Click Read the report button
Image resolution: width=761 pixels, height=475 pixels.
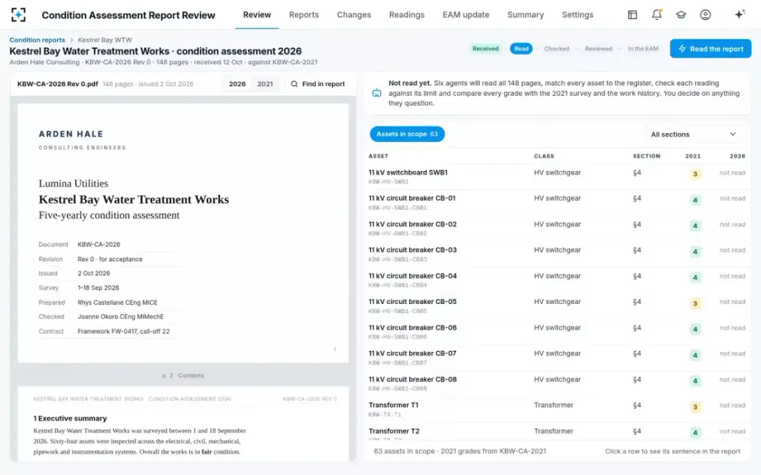click(x=710, y=49)
